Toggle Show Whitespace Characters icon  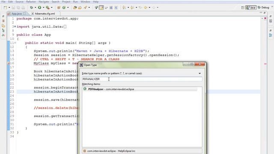[x=116, y=8]
